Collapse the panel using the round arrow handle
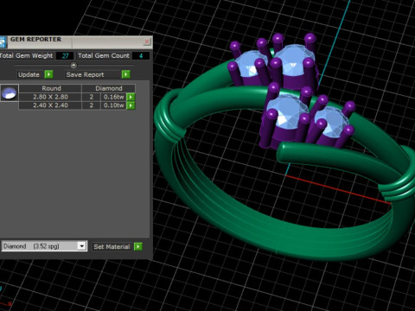 pos(73,66)
